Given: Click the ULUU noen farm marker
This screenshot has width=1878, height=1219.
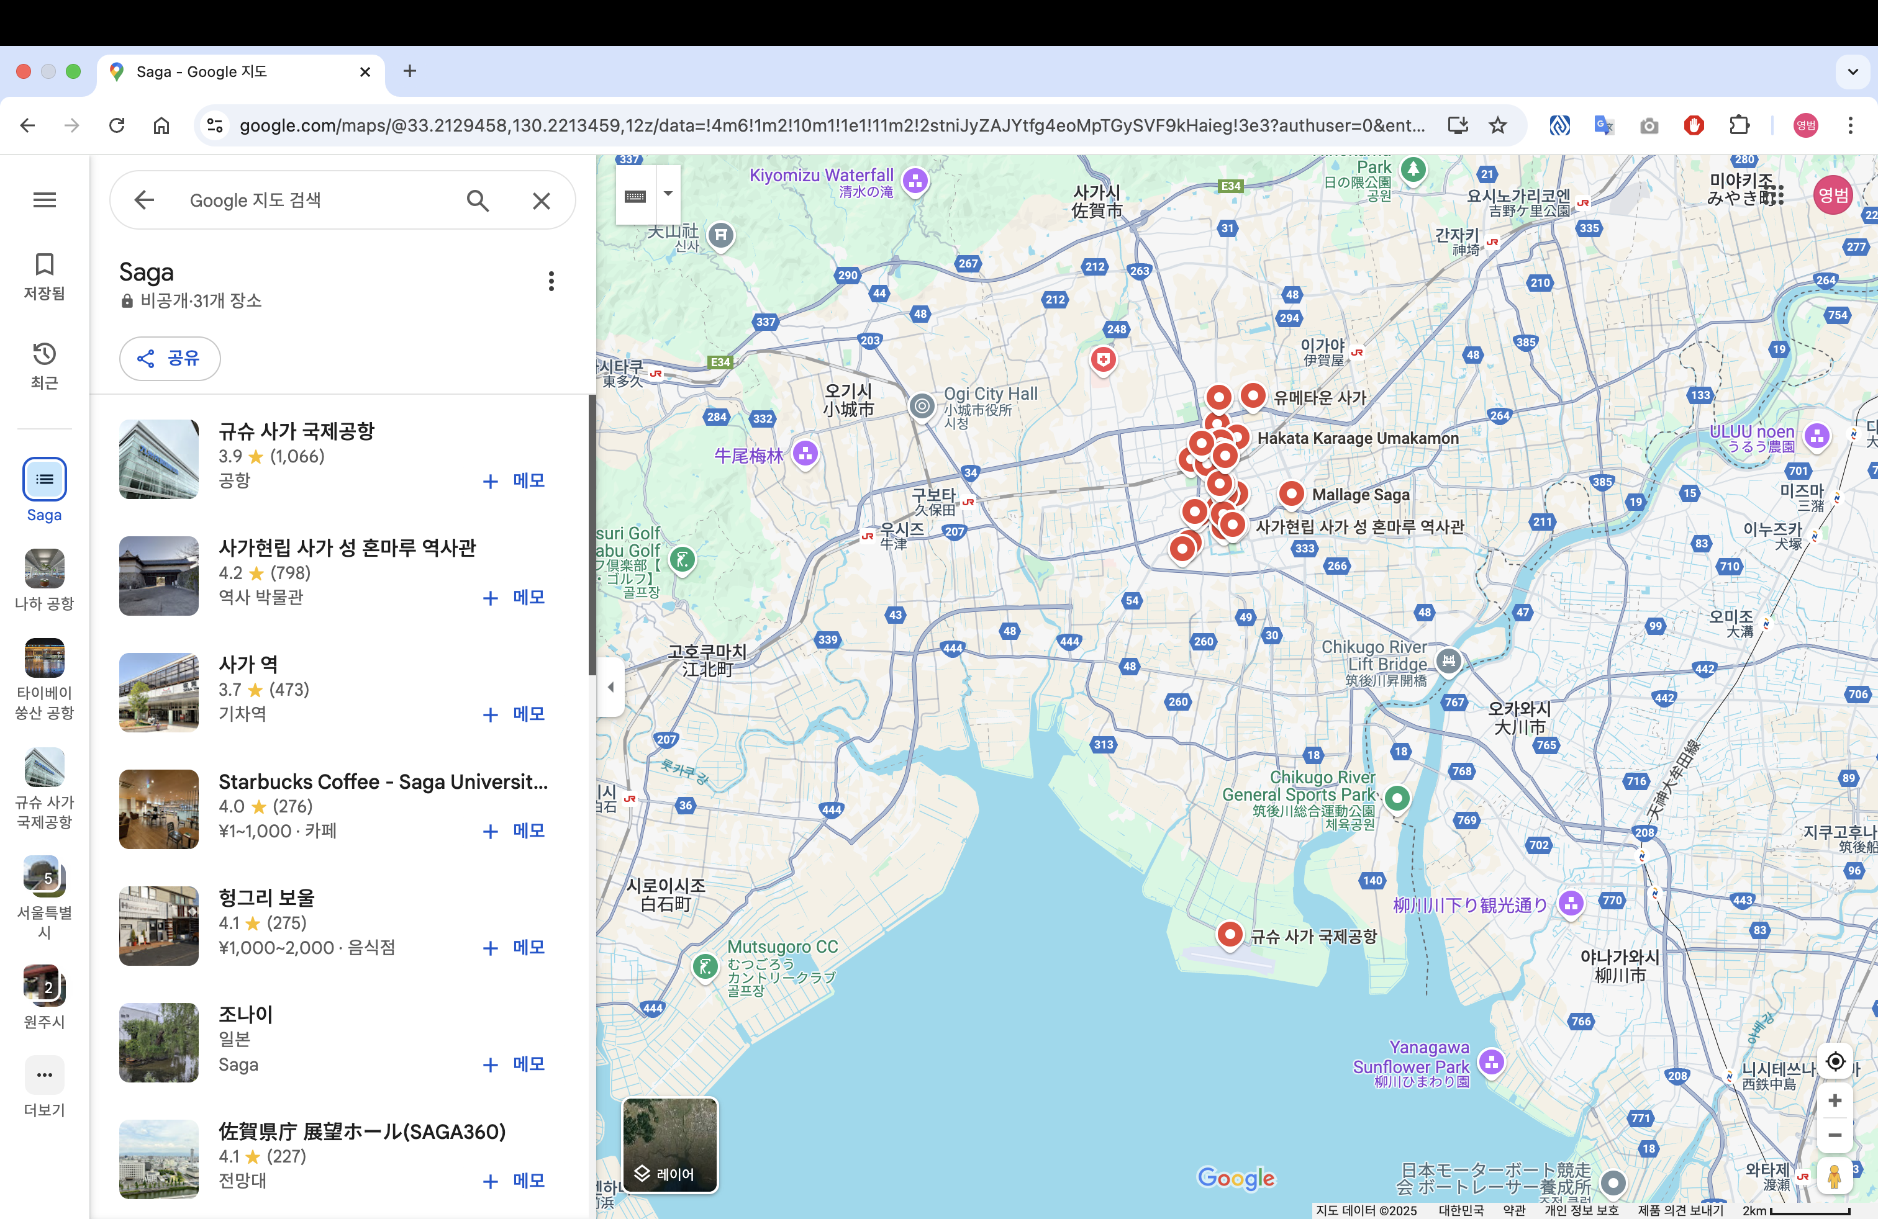Looking at the screenshot, I should point(1817,435).
